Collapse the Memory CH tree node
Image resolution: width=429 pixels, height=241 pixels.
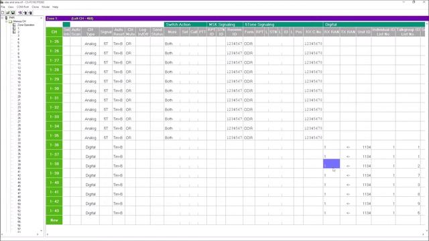tap(6, 21)
